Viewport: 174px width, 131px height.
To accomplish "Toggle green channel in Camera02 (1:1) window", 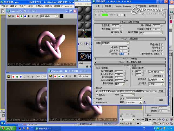I will click(21, 16).
